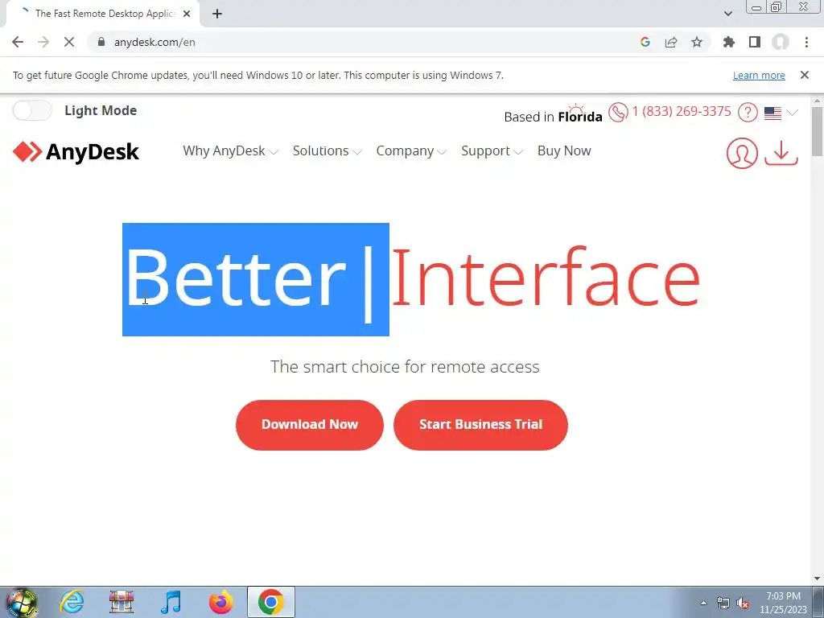
Task: Launch Firefox from the taskbar
Action: (221, 602)
